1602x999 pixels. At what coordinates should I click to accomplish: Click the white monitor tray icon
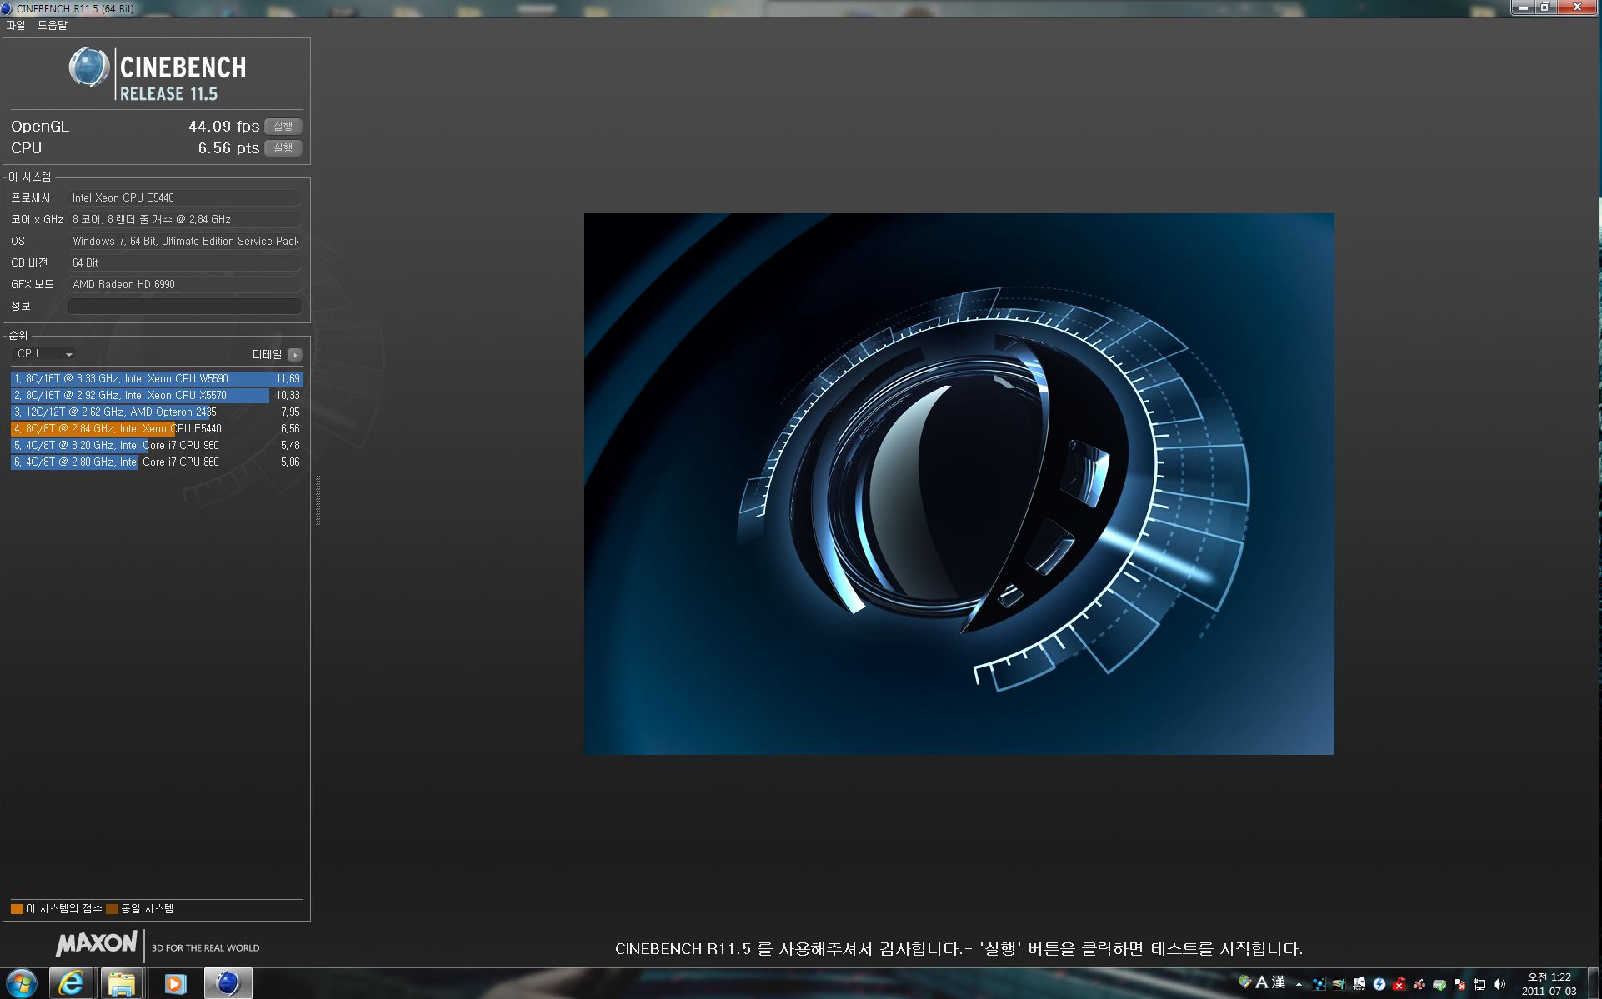[1359, 984]
